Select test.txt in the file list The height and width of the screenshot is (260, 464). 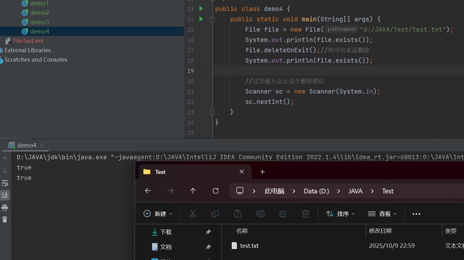point(249,246)
